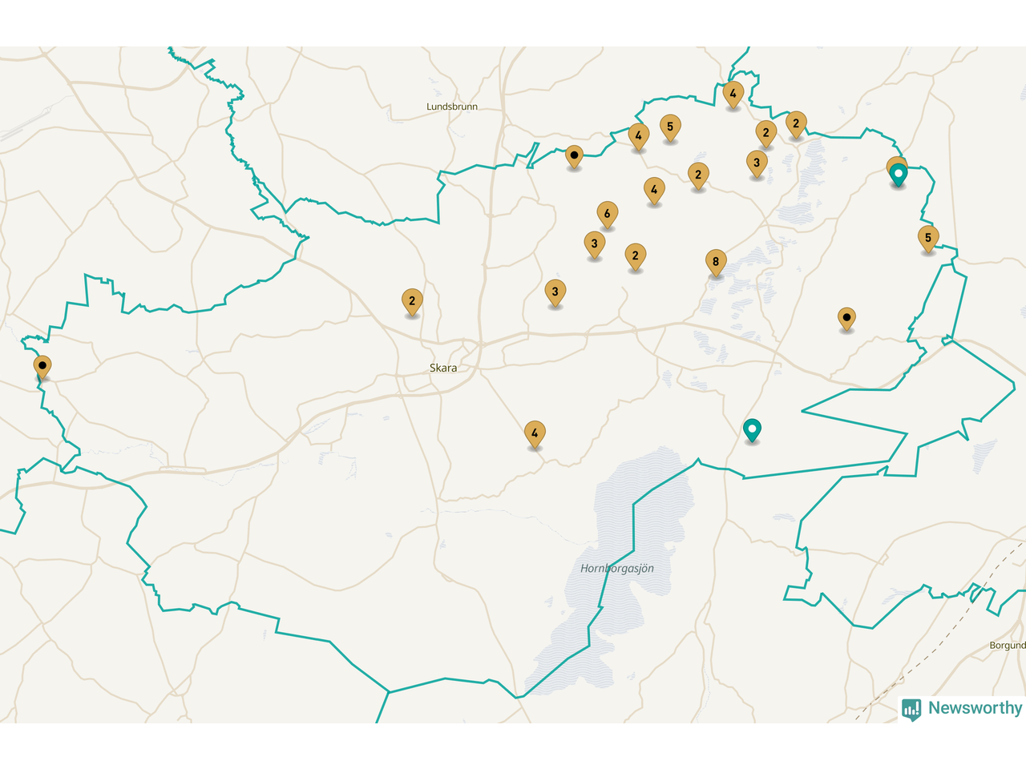Open marker 5 in the northern cluster

[670, 127]
